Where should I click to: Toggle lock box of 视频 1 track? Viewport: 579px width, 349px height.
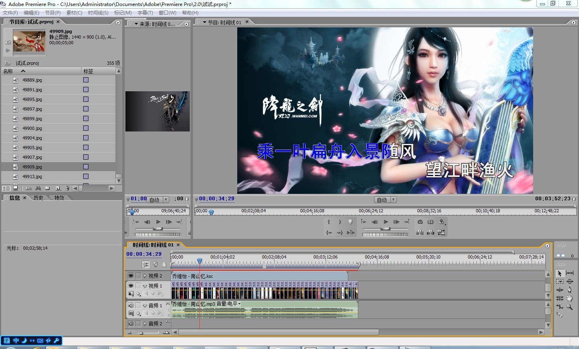138,285
